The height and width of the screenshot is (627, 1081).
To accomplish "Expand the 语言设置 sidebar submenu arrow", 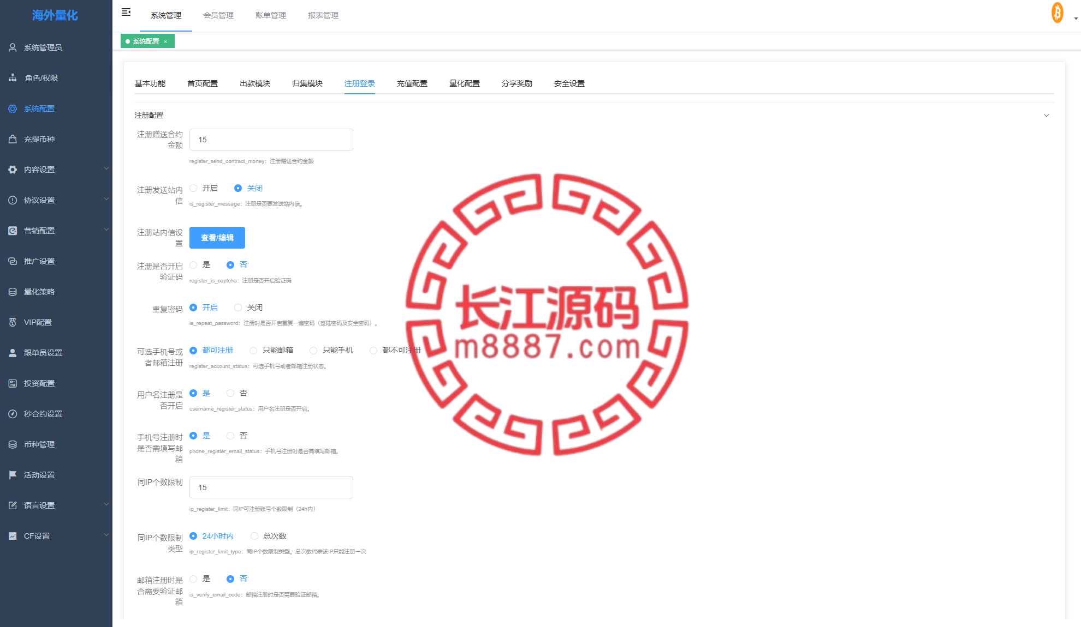I will [x=106, y=504].
